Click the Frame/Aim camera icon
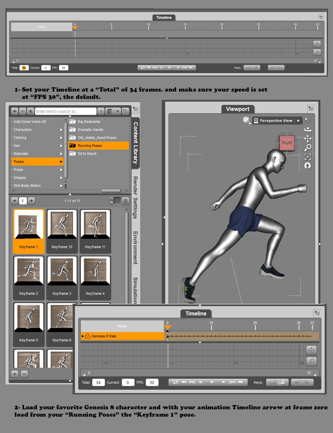This screenshot has width=333, height=433. (308, 157)
